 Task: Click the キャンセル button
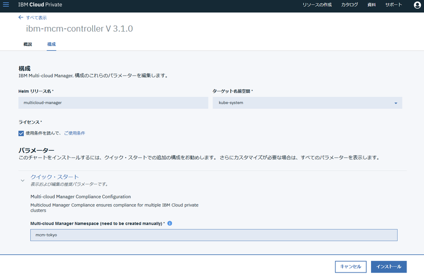(x=350, y=267)
